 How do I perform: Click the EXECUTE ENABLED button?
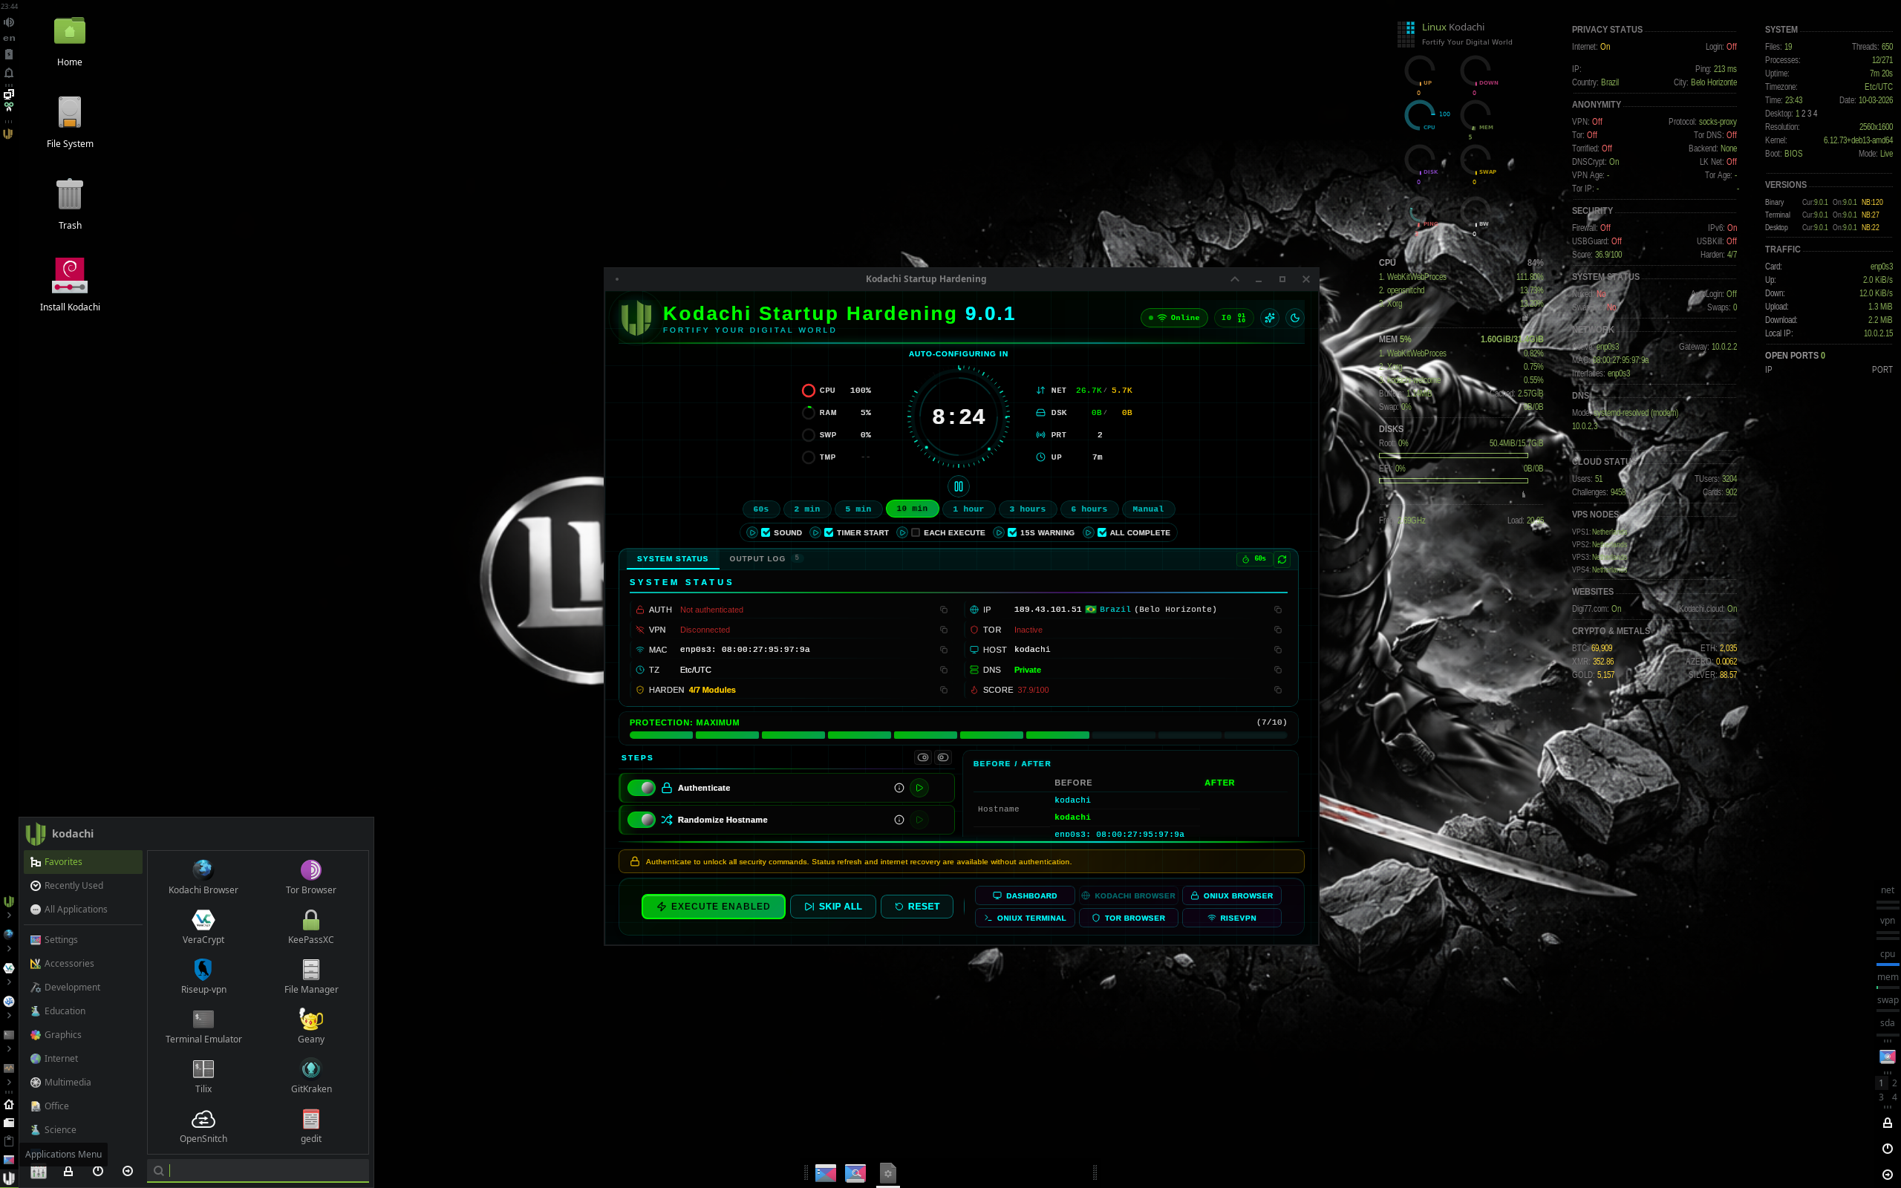(714, 907)
